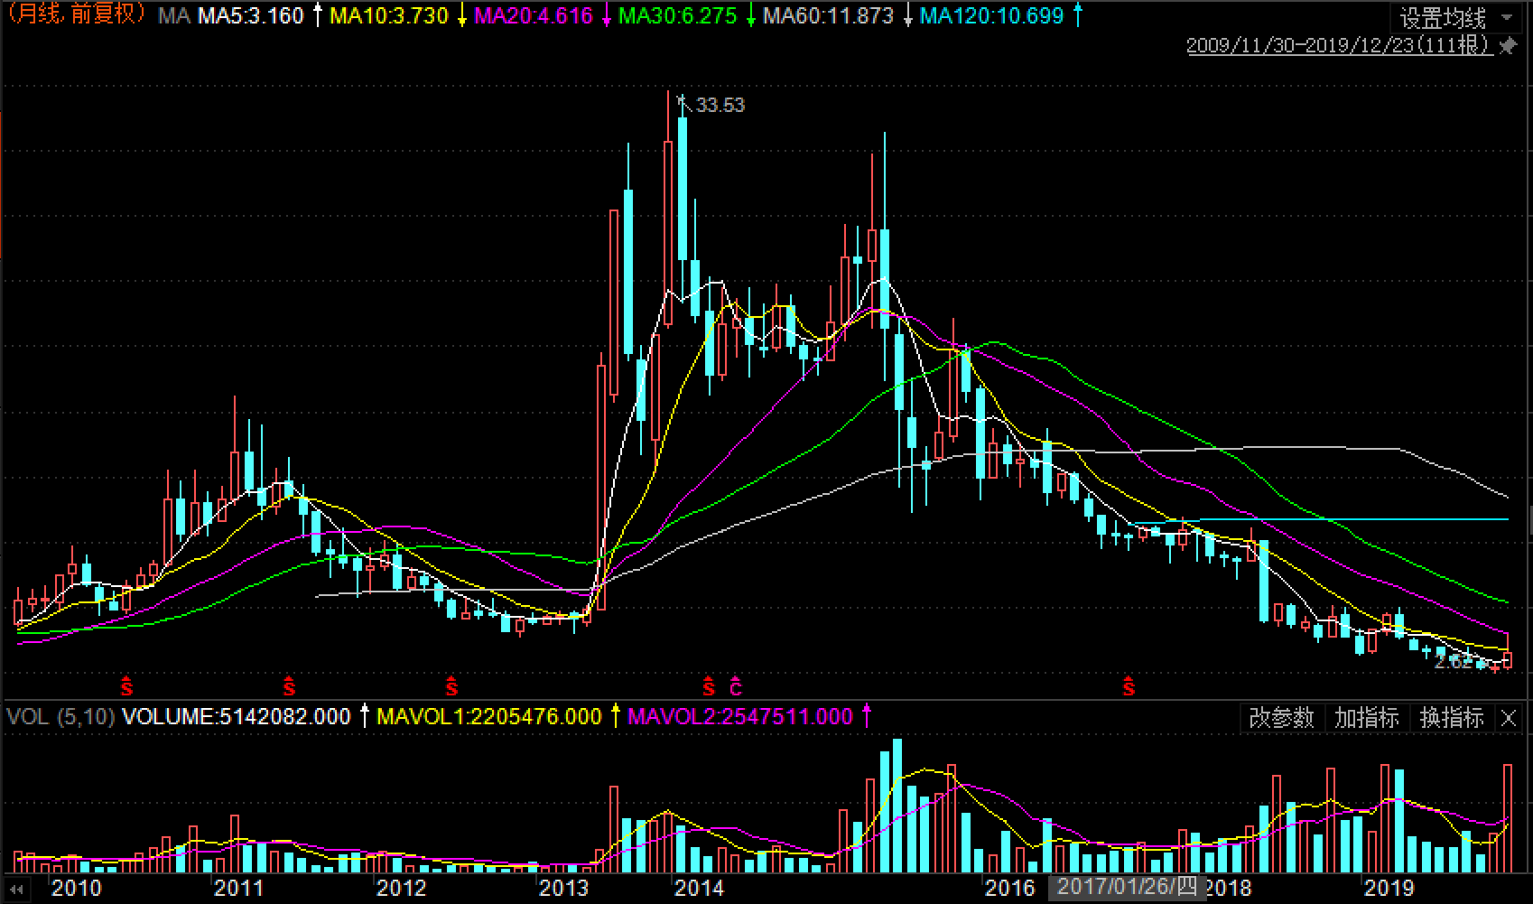The image size is (1533, 904).
Task: Click the 月线 period label
Action: pyautogui.click(x=39, y=14)
